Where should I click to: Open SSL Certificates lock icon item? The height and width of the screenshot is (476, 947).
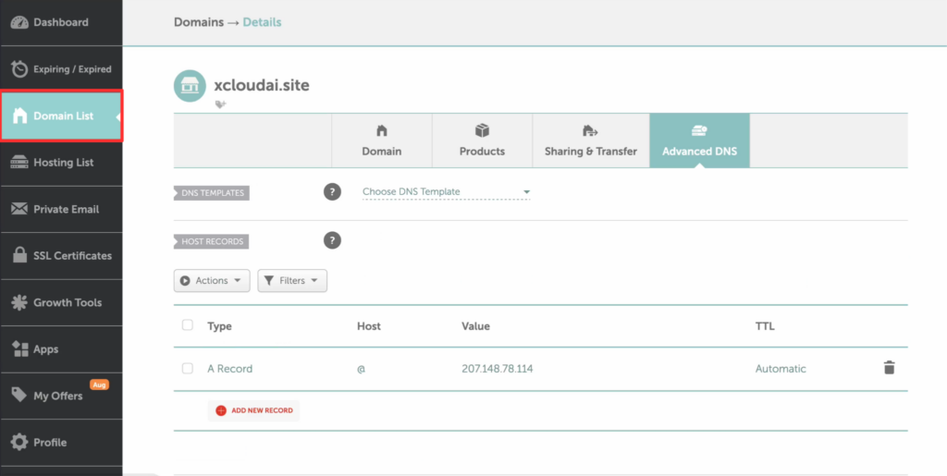tap(61, 256)
